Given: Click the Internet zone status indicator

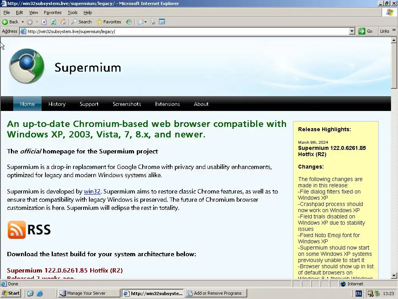Looking at the screenshot, I should (352, 284).
